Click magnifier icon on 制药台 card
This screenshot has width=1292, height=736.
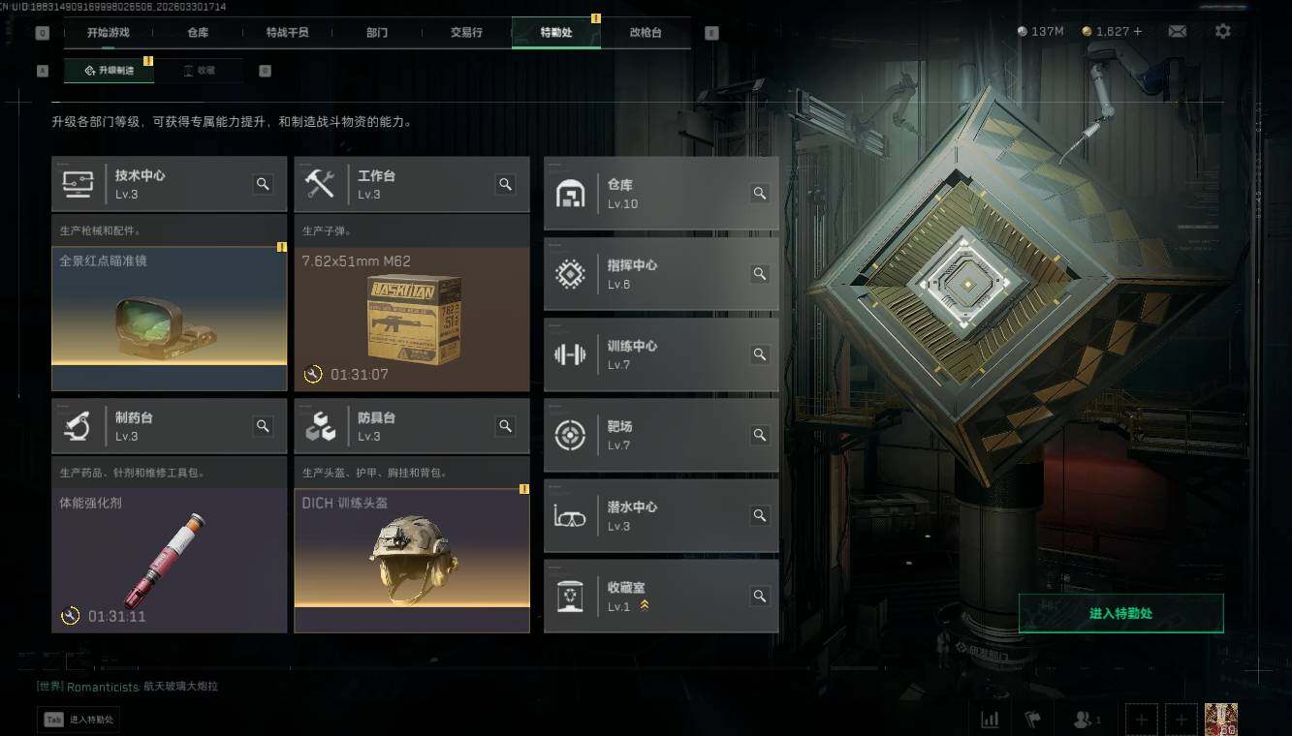(x=263, y=426)
